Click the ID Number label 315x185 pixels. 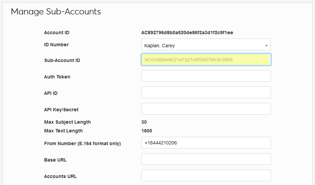(56, 45)
